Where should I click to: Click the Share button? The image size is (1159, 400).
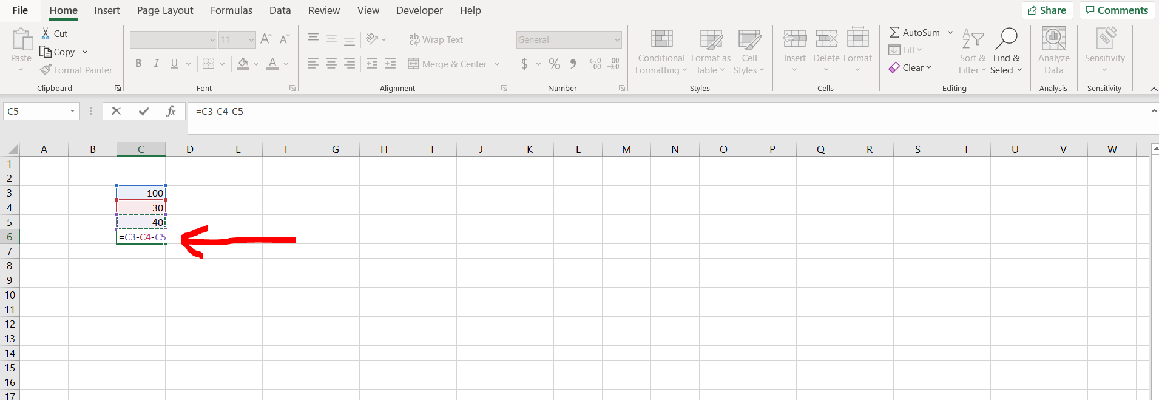1047,10
